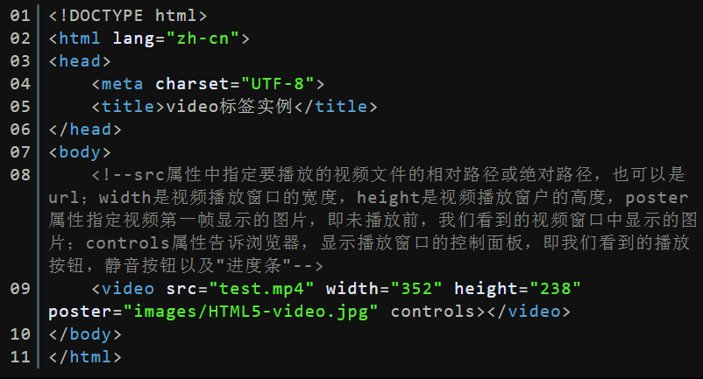This screenshot has height=379, width=703.
Task: Click the poster path images/HTML5-video.jpg
Action: (250, 312)
